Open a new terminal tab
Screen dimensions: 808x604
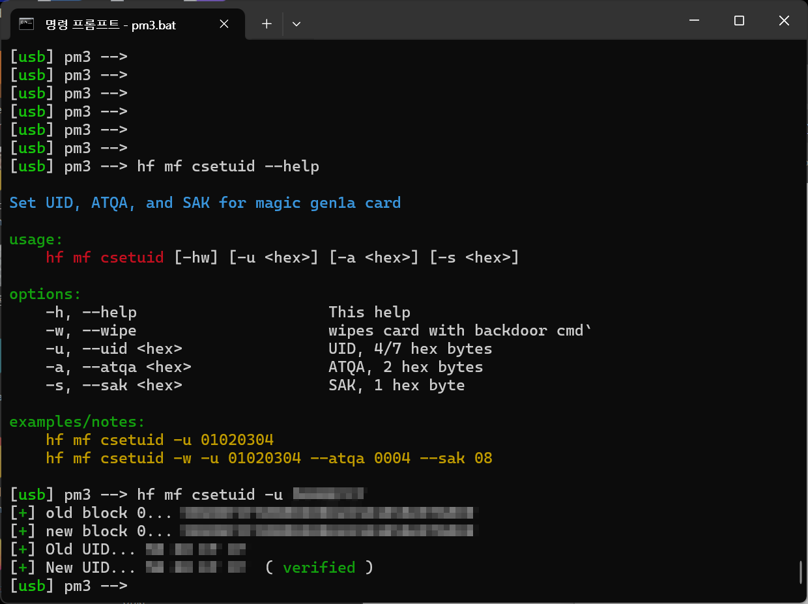point(267,24)
